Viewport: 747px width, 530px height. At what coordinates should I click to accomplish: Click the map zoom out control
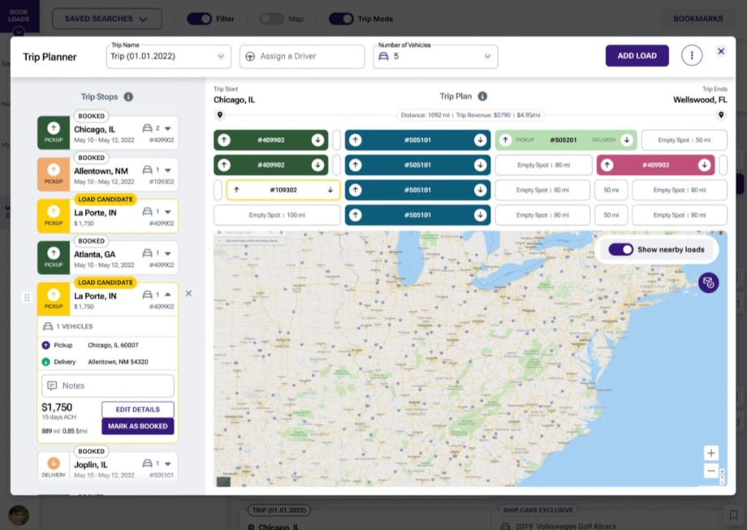click(711, 471)
